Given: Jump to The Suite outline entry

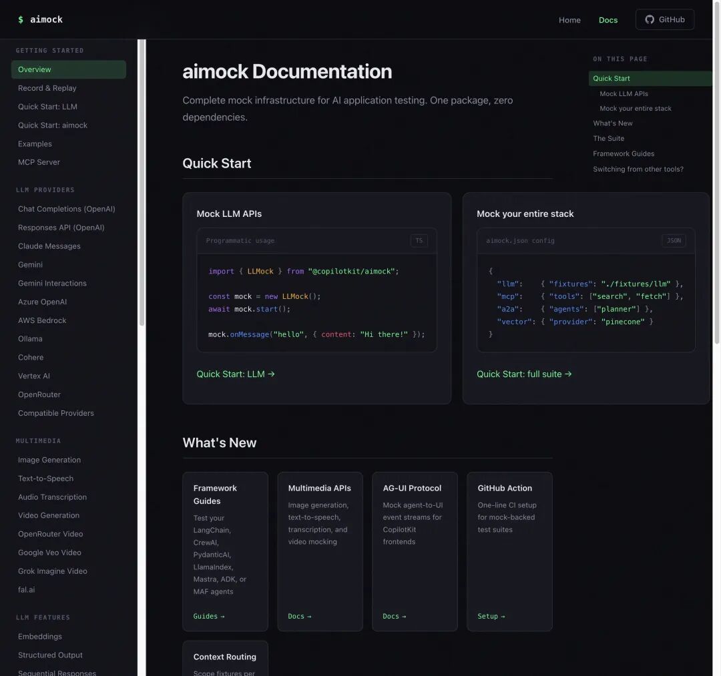Looking at the screenshot, I should [608, 138].
